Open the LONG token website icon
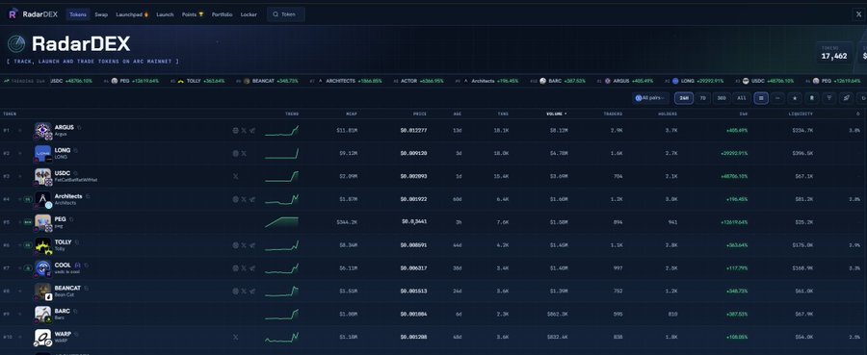This screenshot has height=355, width=867. 236,153
